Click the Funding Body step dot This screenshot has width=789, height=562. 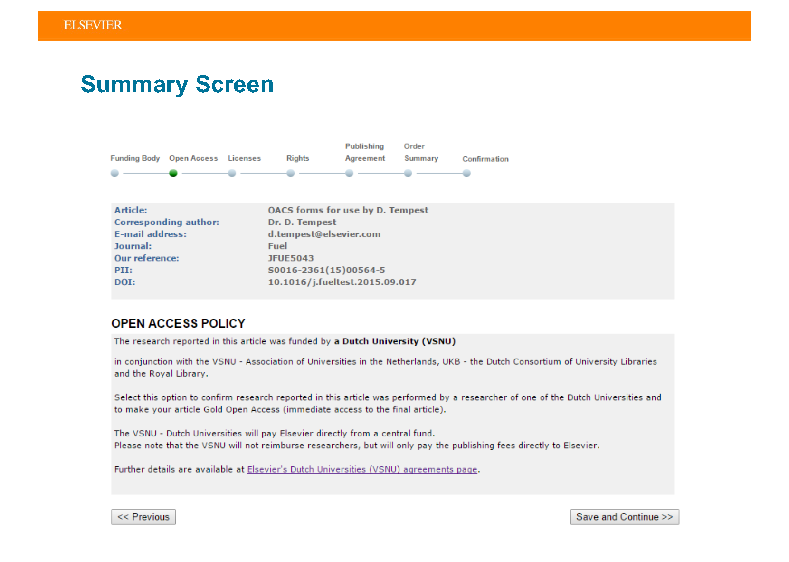point(114,174)
